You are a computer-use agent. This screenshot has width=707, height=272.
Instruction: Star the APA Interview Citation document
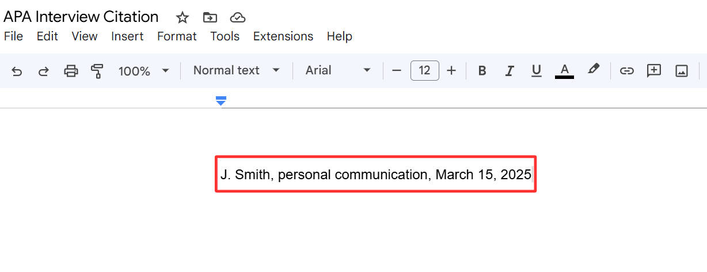coord(183,17)
